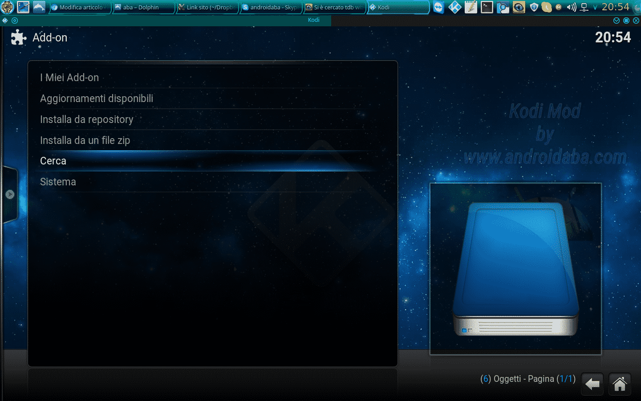The height and width of the screenshot is (401, 641).
Task: Click the panel clock showing 20:54
Action: point(616,7)
